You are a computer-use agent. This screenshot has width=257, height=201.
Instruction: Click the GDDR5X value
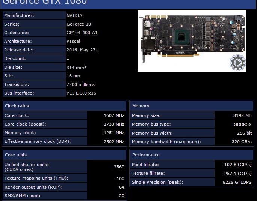[243, 124]
